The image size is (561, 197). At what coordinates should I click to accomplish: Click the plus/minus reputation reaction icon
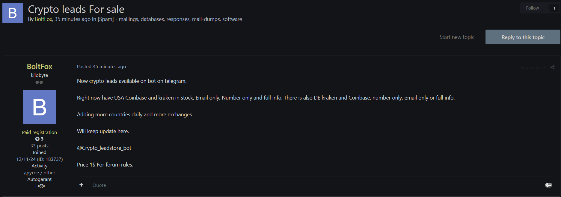(x=548, y=185)
